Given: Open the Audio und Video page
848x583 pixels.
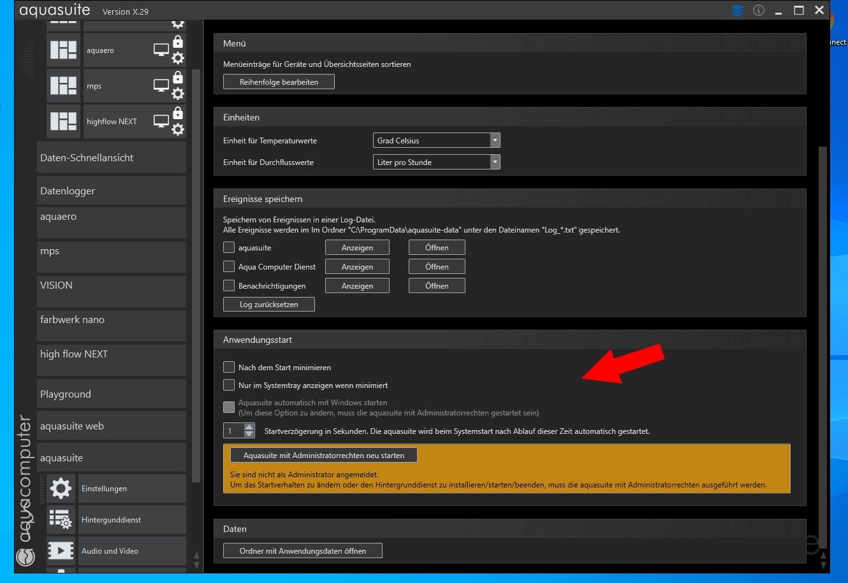Looking at the screenshot, I should click(x=132, y=551).
